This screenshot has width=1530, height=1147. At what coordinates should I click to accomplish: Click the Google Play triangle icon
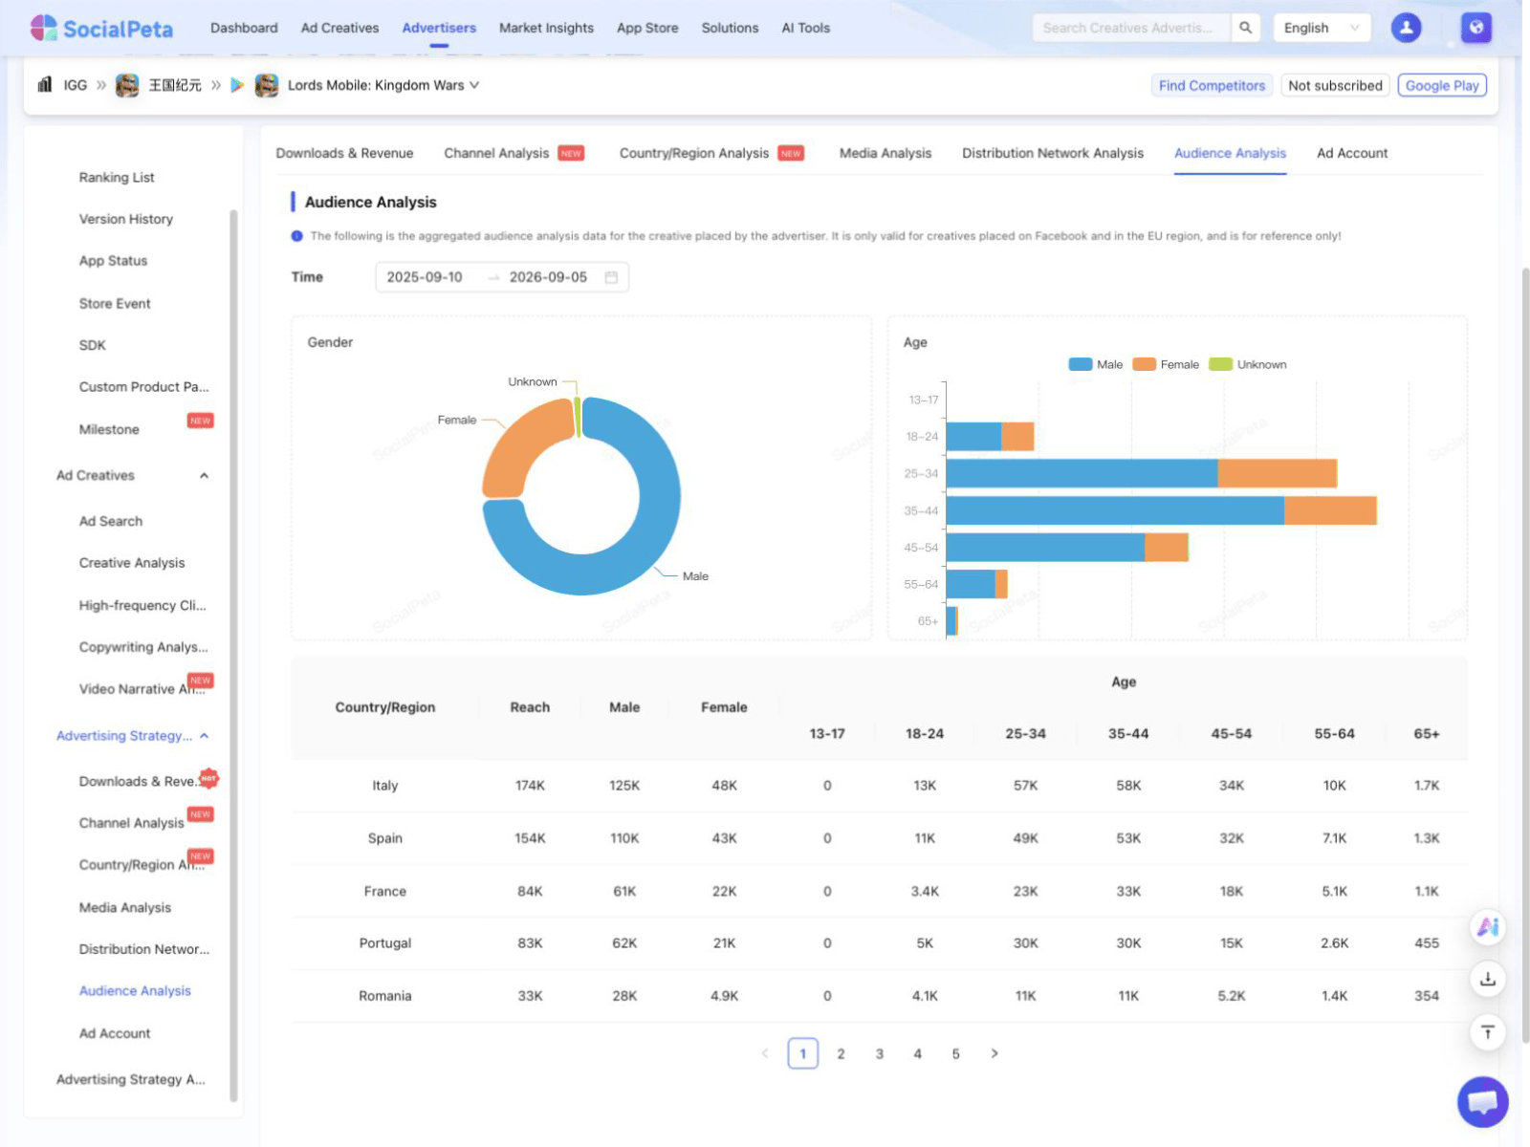point(237,85)
